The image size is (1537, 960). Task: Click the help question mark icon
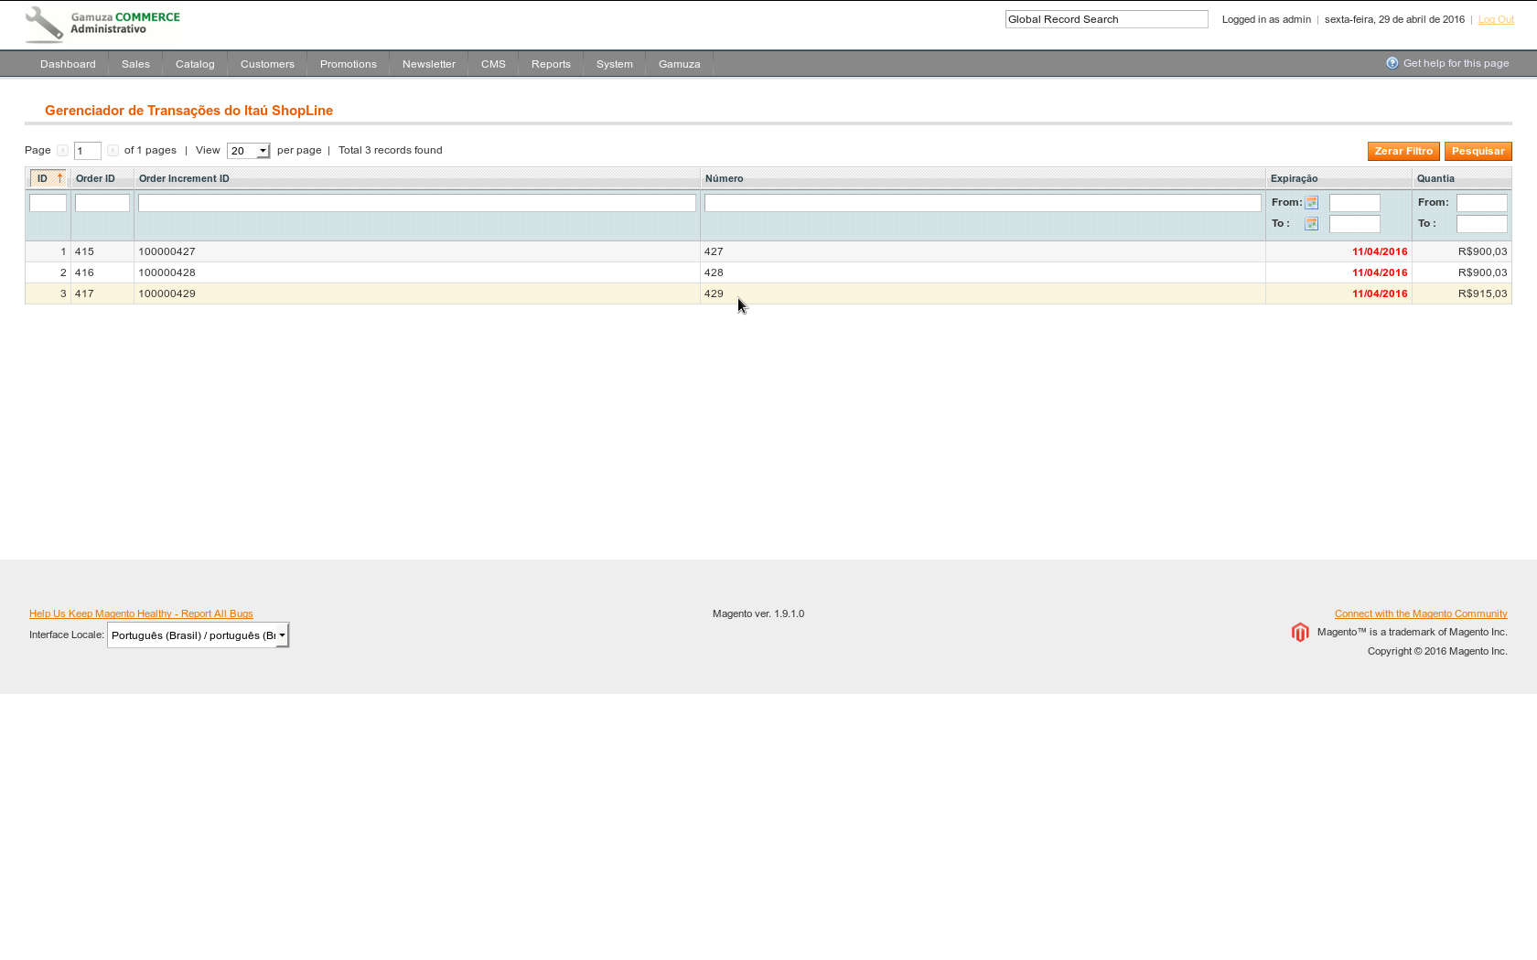1392,63
